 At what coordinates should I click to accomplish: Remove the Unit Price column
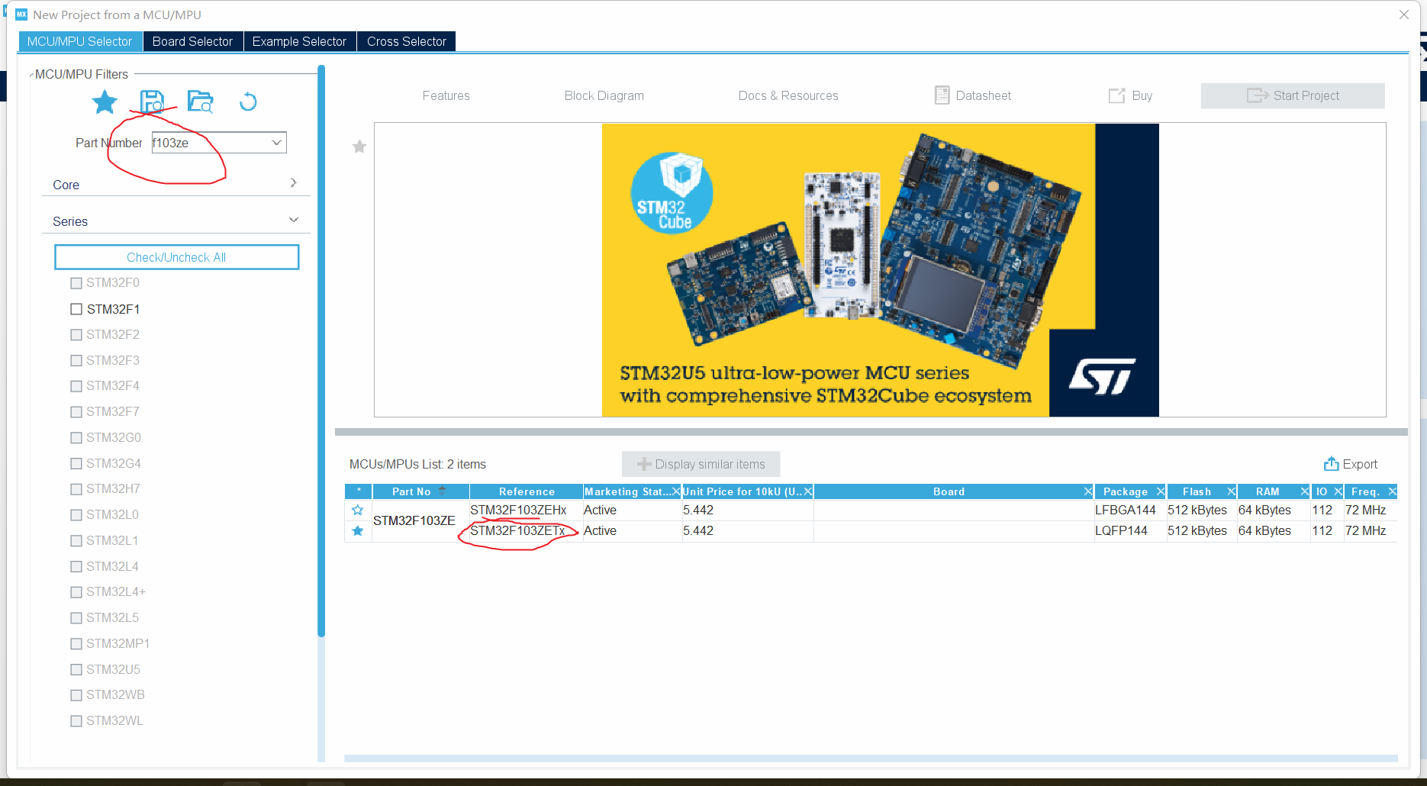[808, 491]
